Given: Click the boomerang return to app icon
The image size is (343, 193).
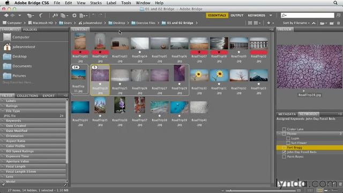Looking at the screenshot, I should point(41,16).
